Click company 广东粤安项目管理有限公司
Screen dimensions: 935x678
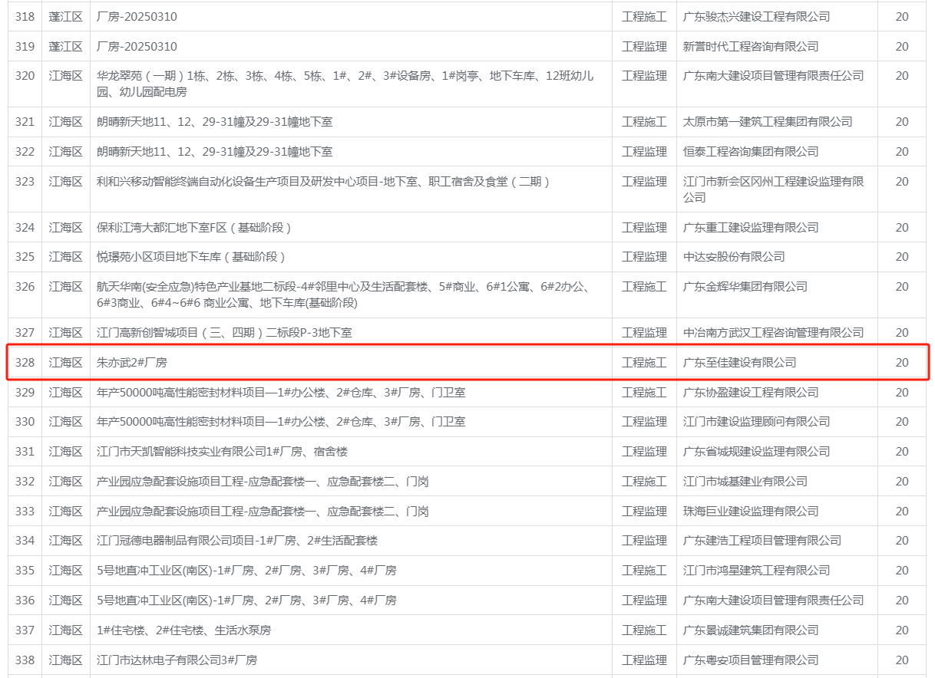(x=751, y=660)
